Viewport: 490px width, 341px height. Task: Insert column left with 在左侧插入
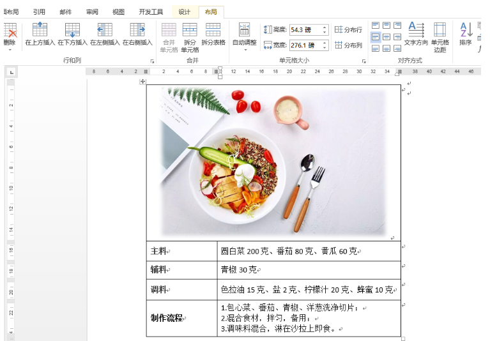[105, 34]
